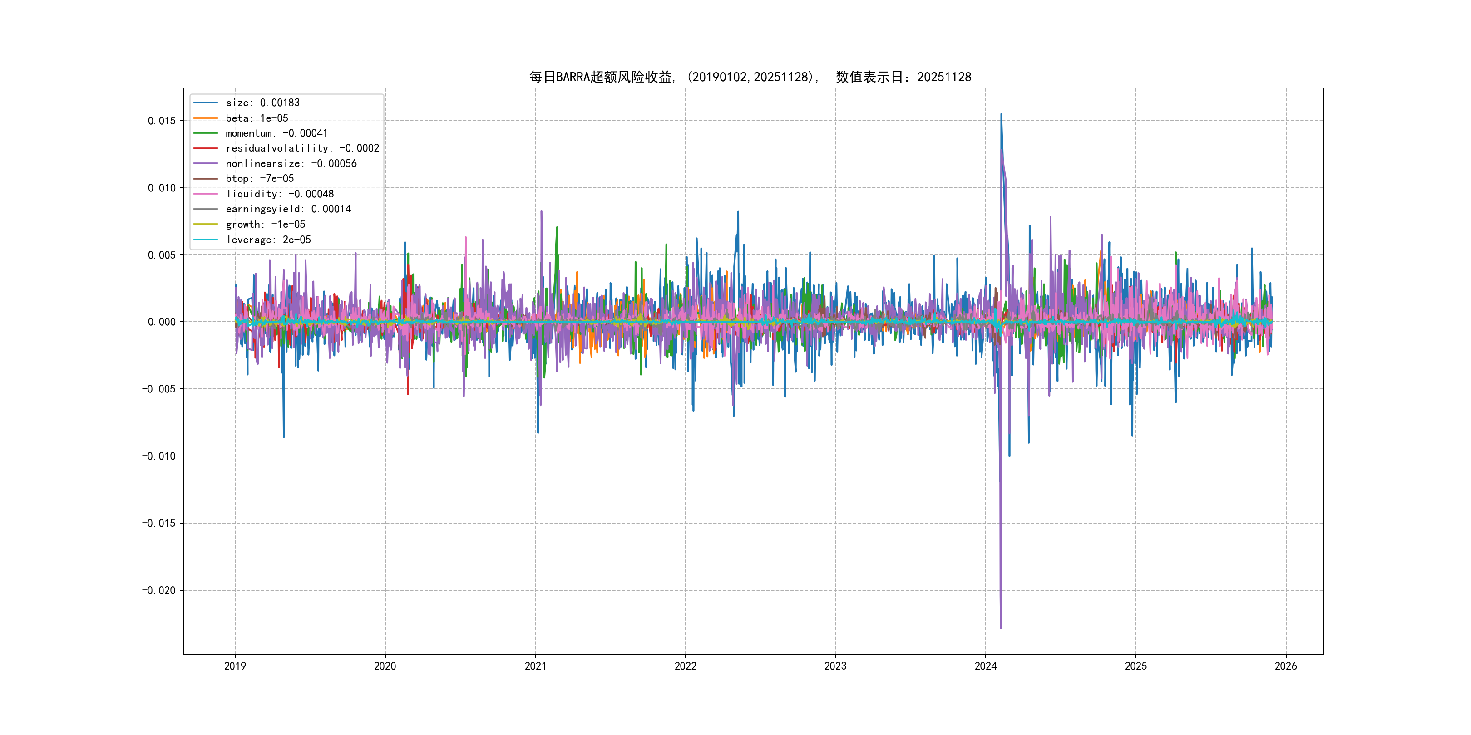
Task: Click the gray earningsyield legend line
Action: pyautogui.click(x=206, y=209)
